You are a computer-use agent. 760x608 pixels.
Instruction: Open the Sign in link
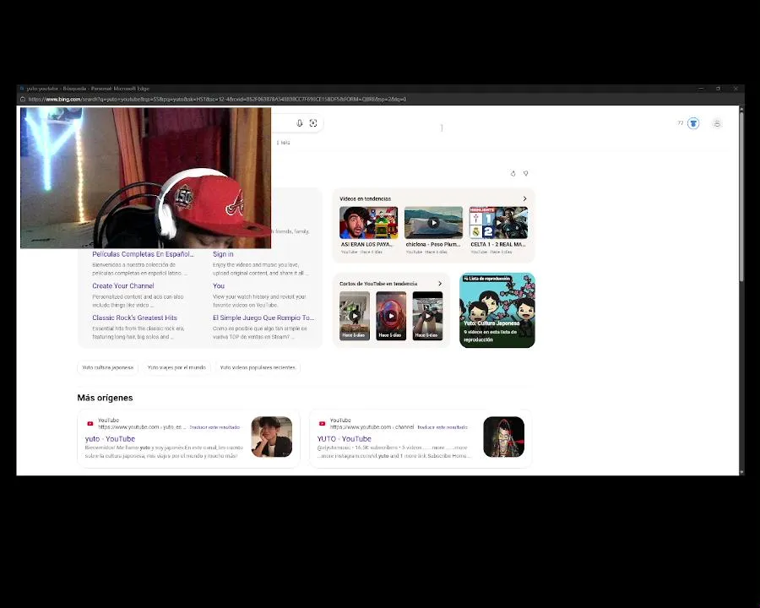pos(223,254)
